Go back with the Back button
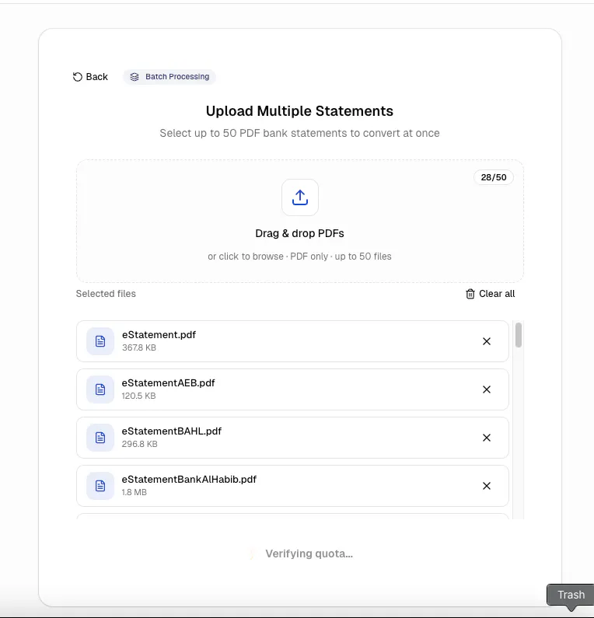This screenshot has width=594, height=618. (x=90, y=77)
